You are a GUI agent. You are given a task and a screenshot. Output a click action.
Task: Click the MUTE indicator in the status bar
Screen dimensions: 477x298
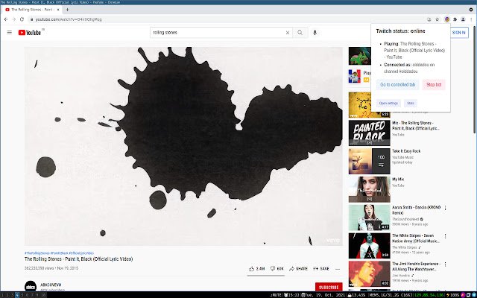[276, 295]
